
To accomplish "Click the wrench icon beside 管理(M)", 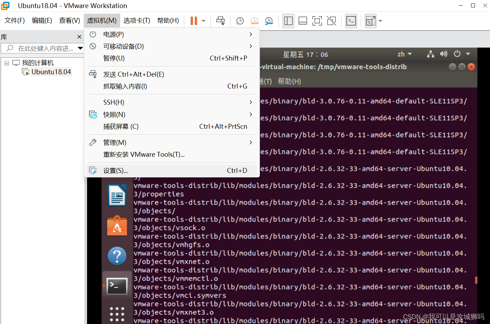I will coord(93,142).
